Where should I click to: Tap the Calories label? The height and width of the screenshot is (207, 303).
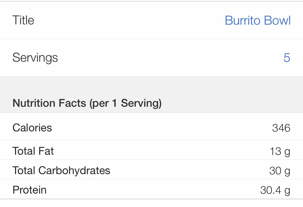click(x=32, y=128)
